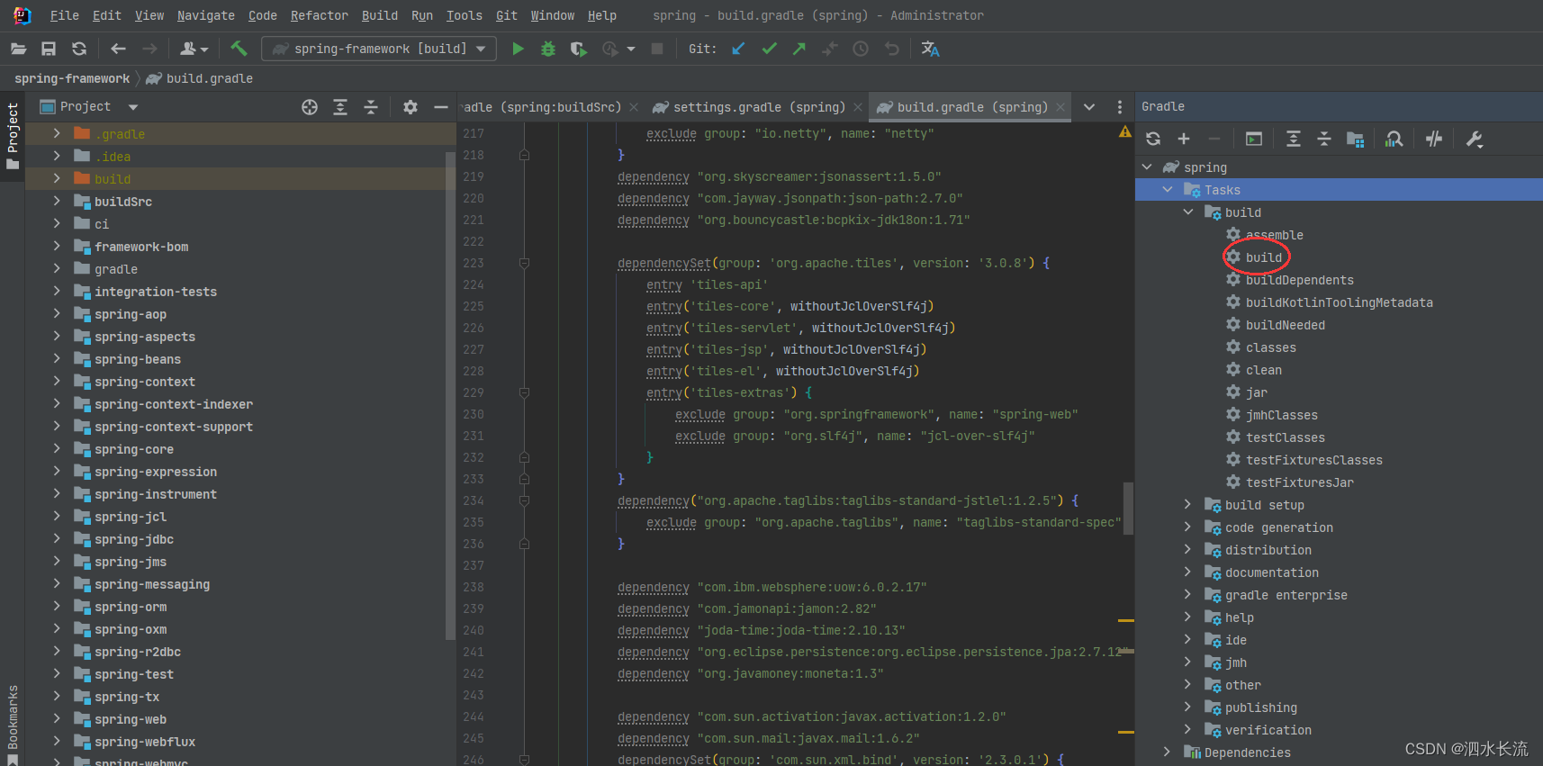This screenshot has height=766, width=1543.
Task: Click the Gradle analyze dependencies icon
Action: tap(1394, 139)
